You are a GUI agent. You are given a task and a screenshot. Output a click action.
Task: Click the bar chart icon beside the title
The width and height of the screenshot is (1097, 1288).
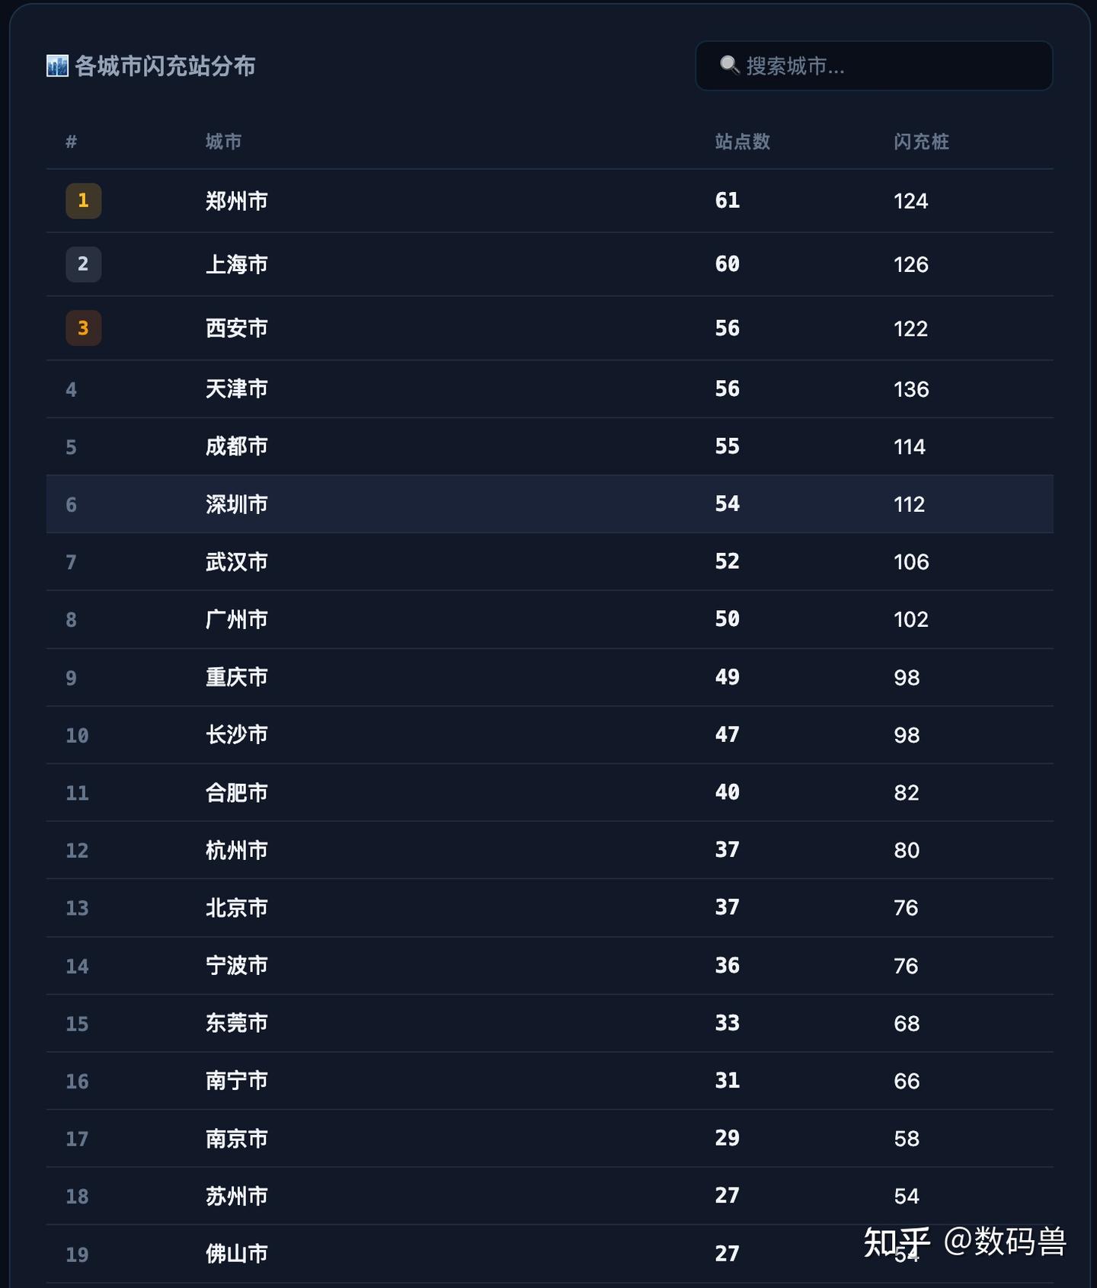(x=57, y=66)
